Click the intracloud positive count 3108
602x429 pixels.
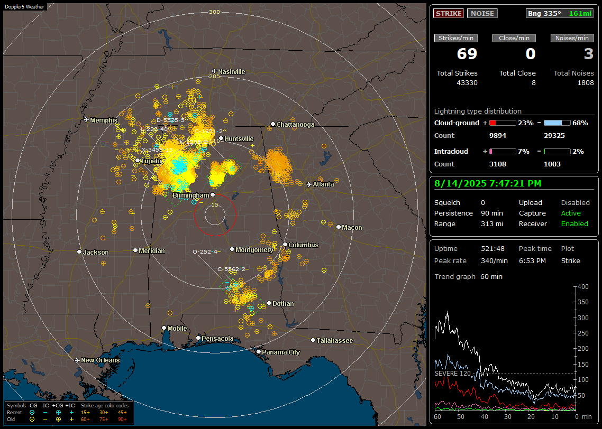tap(498, 164)
